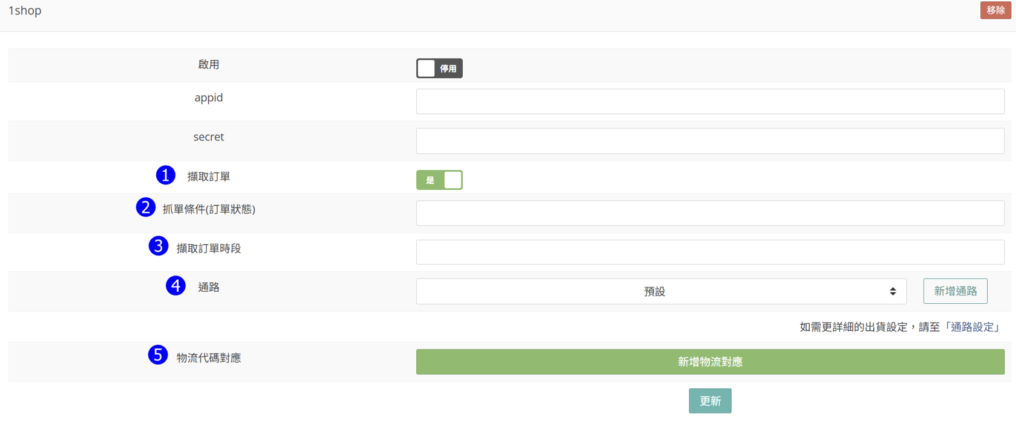Screen dimensions: 1016x440
Task: Click the 物流代碼對應 label
Action: coord(209,358)
